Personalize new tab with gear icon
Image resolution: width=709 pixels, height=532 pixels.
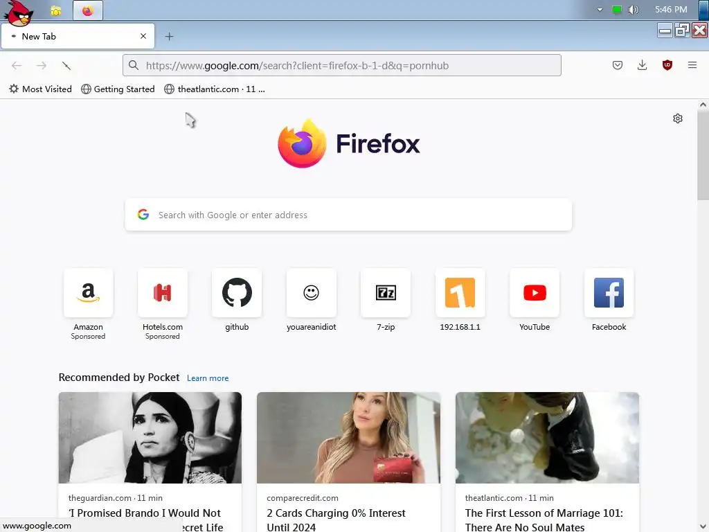pyautogui.click(x=677, y=118)
